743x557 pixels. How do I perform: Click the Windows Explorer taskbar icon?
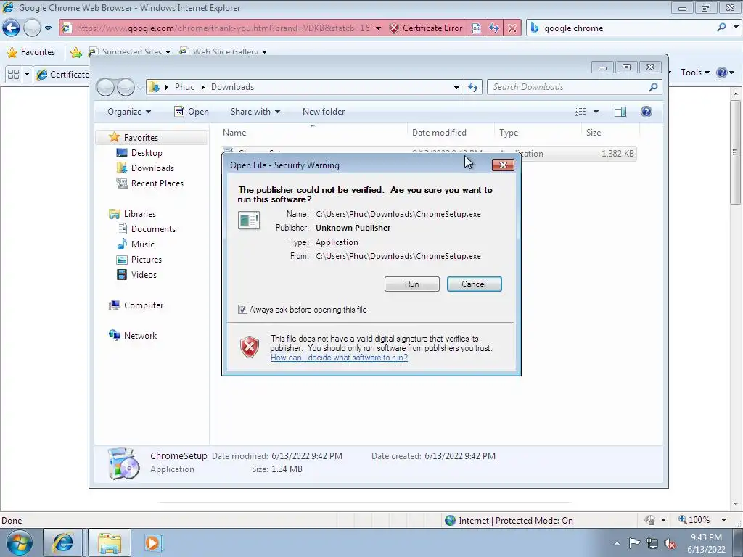point(110,542)
